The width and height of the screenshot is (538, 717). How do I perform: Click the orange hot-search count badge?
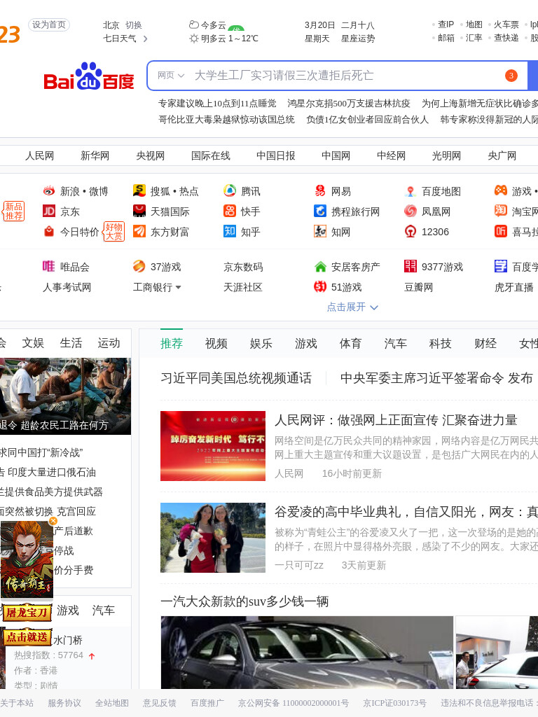(x=511, y=76)
